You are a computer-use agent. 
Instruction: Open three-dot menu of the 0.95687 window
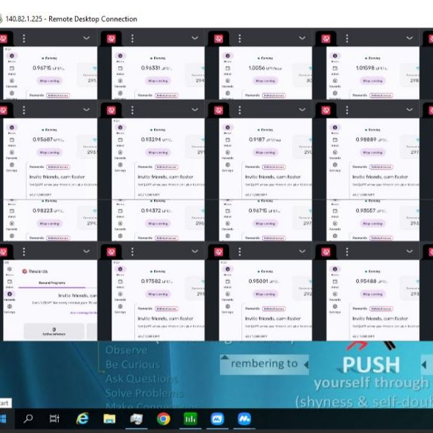[24, 110]
